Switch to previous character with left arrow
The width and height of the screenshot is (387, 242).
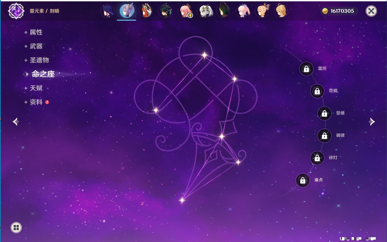coord(16,122)
